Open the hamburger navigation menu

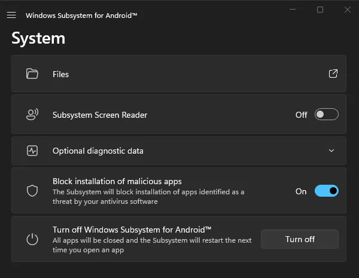[x=11, y=15]
